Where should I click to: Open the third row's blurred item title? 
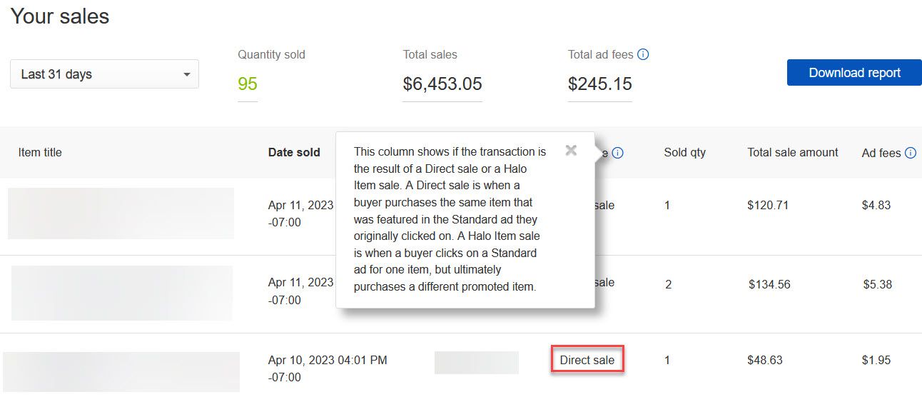tap(121, 371)
